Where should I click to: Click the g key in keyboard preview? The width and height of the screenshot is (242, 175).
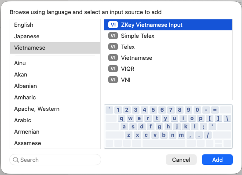159,127
